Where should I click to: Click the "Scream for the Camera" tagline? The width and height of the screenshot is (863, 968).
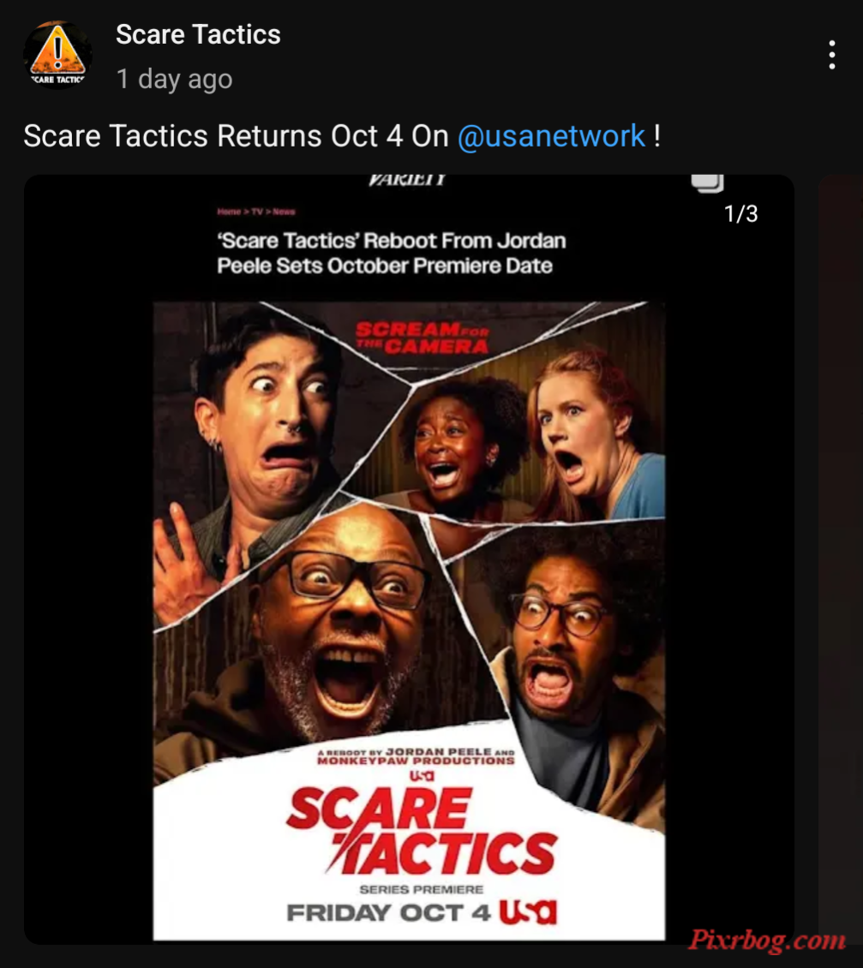click(x=423, y=338)
